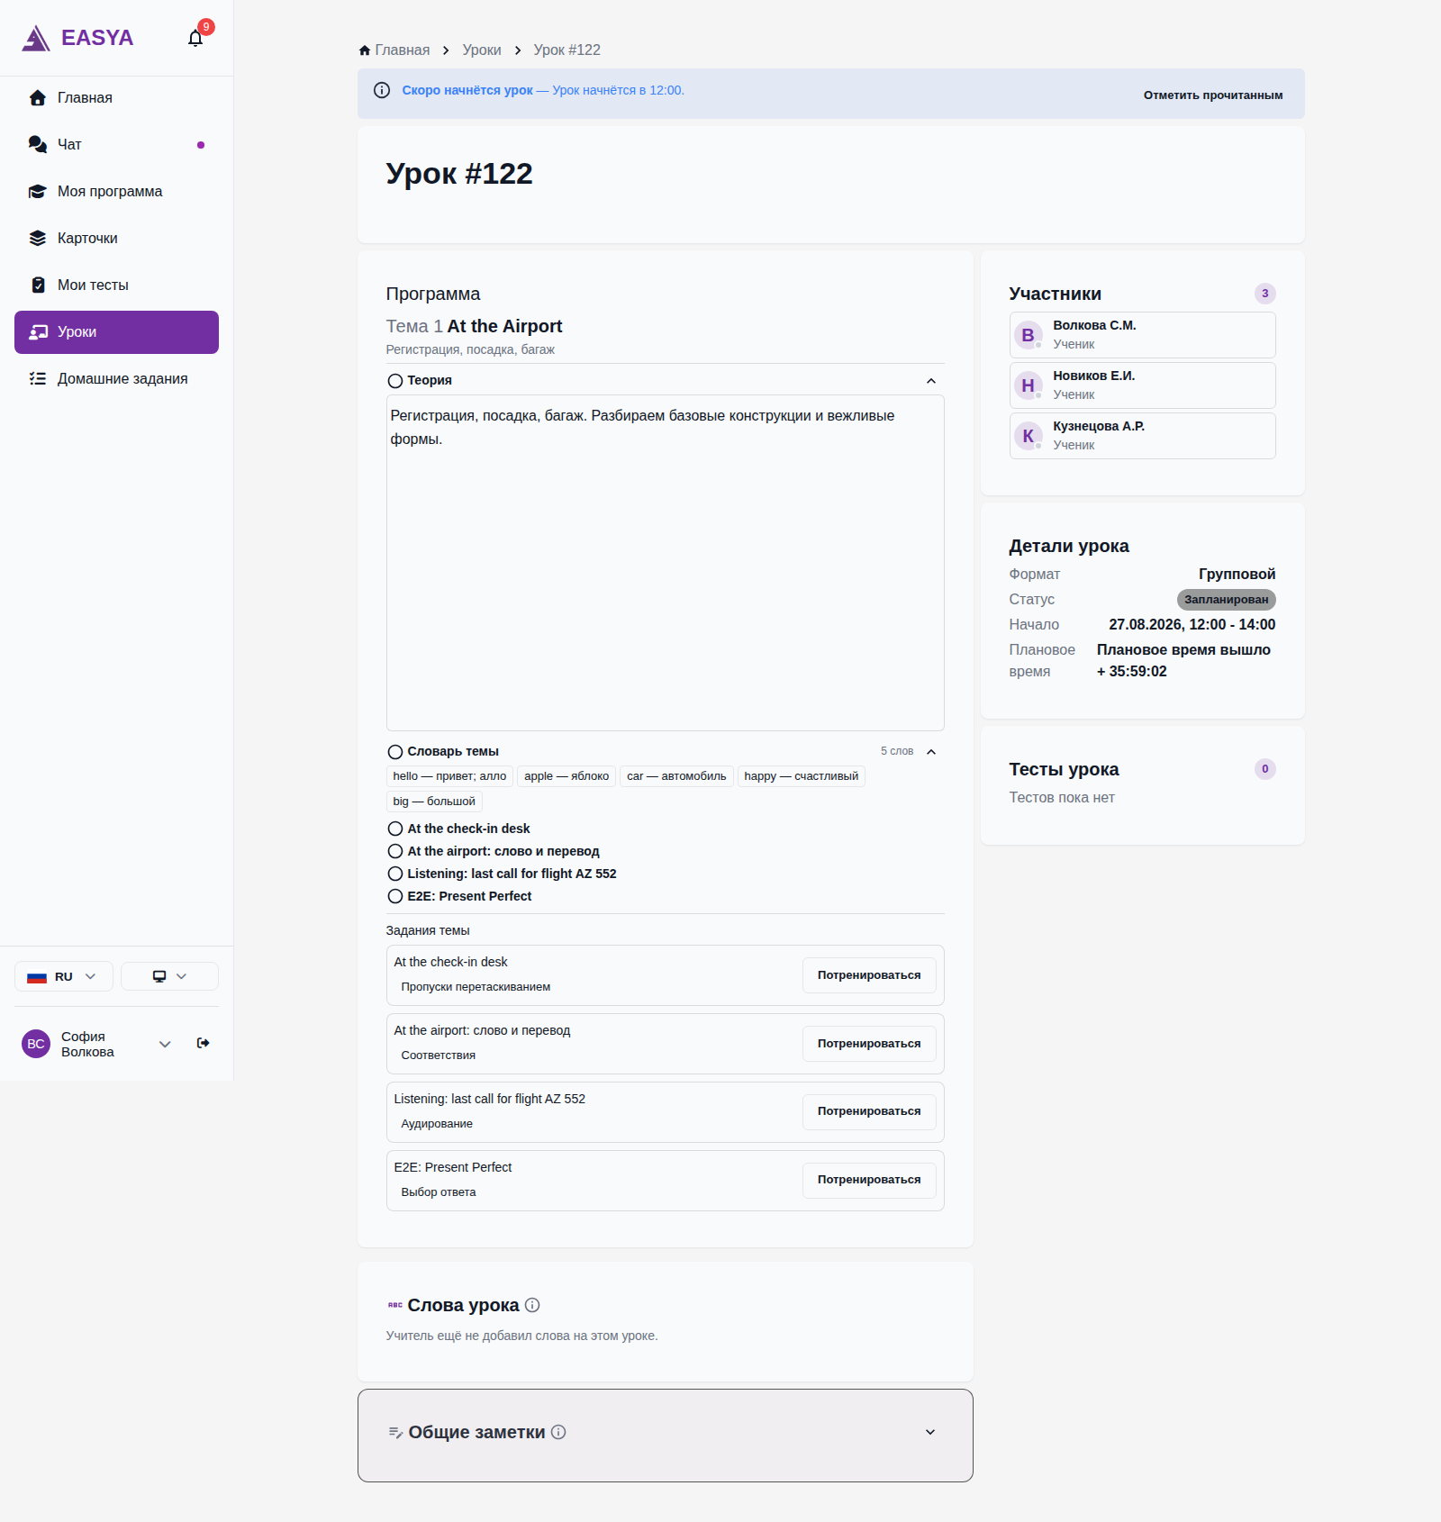1441x1522 pixels.
Task: Click the Теория text area
Action: coord(666,563)
